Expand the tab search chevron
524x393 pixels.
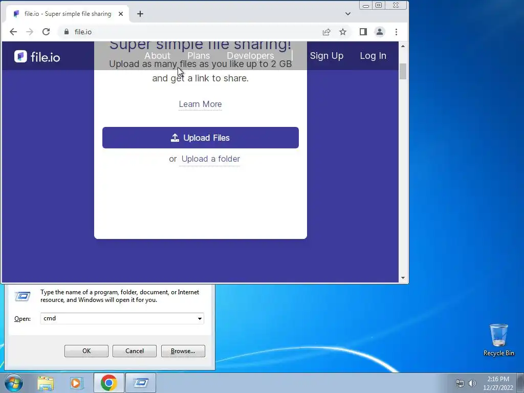[x=348, y=14]
